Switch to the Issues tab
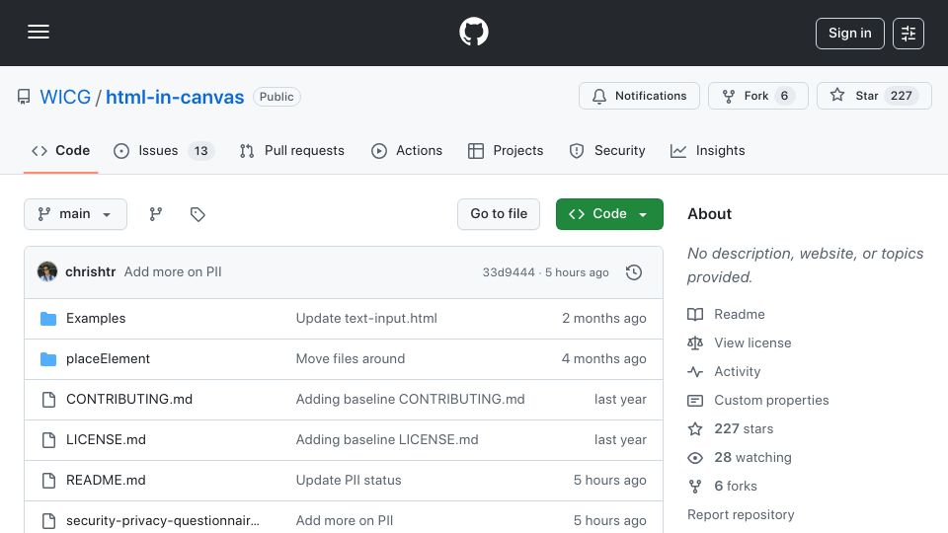The height and width of the screenshot is (533, 948). (x=163, y=150)
